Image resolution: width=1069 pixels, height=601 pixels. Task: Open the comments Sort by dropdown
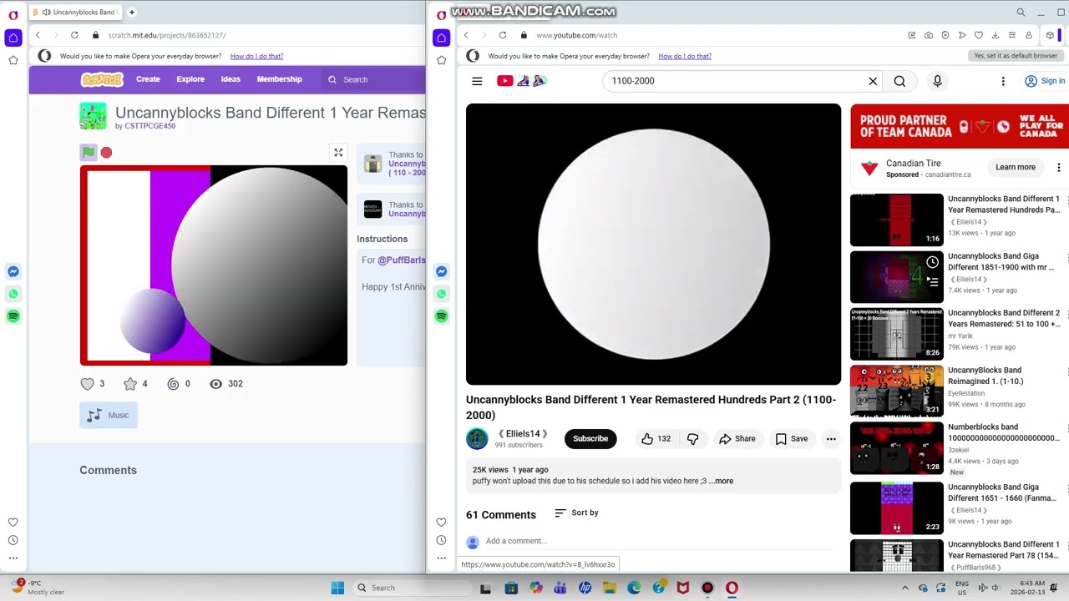pos(576,513)
